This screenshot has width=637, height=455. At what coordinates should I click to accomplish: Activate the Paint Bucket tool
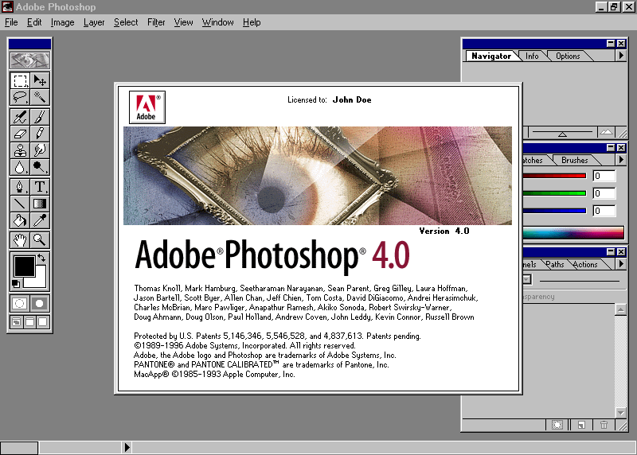[20, 220]
